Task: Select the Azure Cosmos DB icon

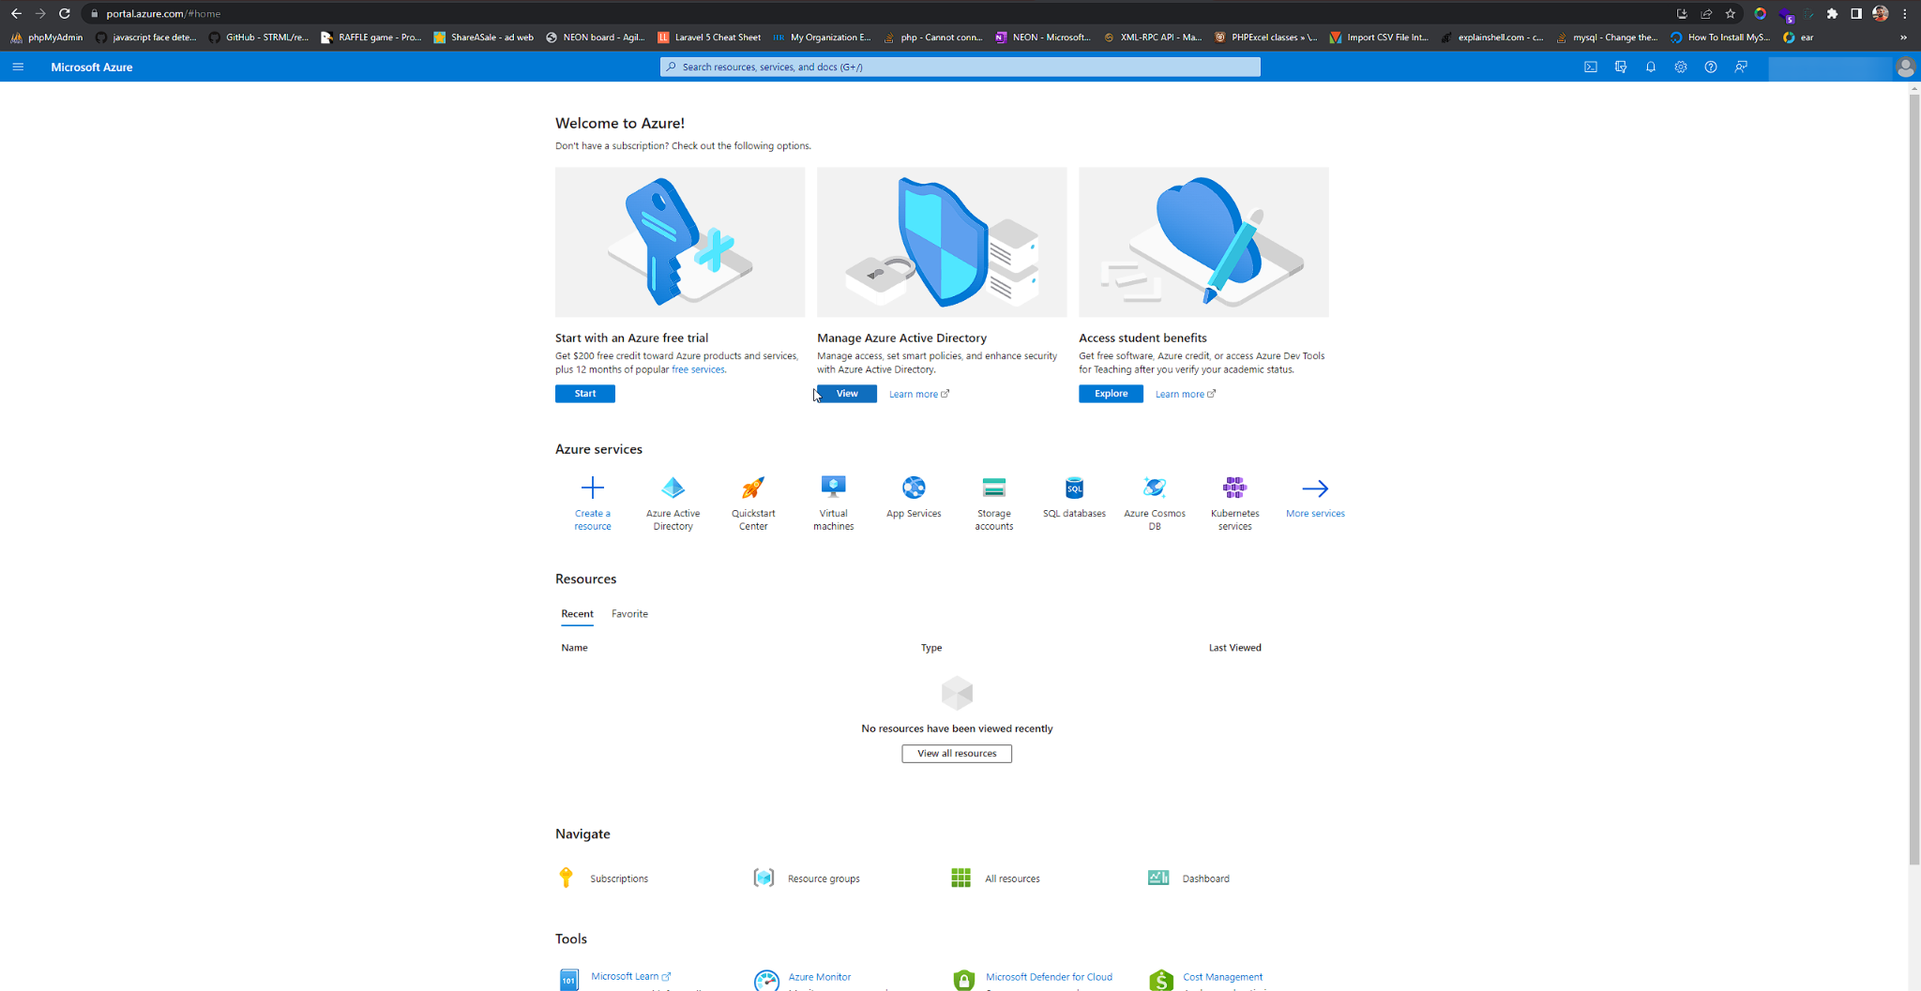Action: point(1155,488)
